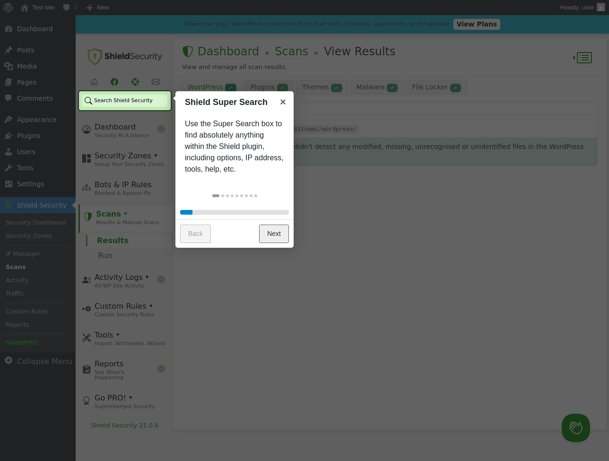Image resolution: width=609 pixels, height=461 pixels.
Task: Switch to the File Locker tab
Action: coord(436,87)
